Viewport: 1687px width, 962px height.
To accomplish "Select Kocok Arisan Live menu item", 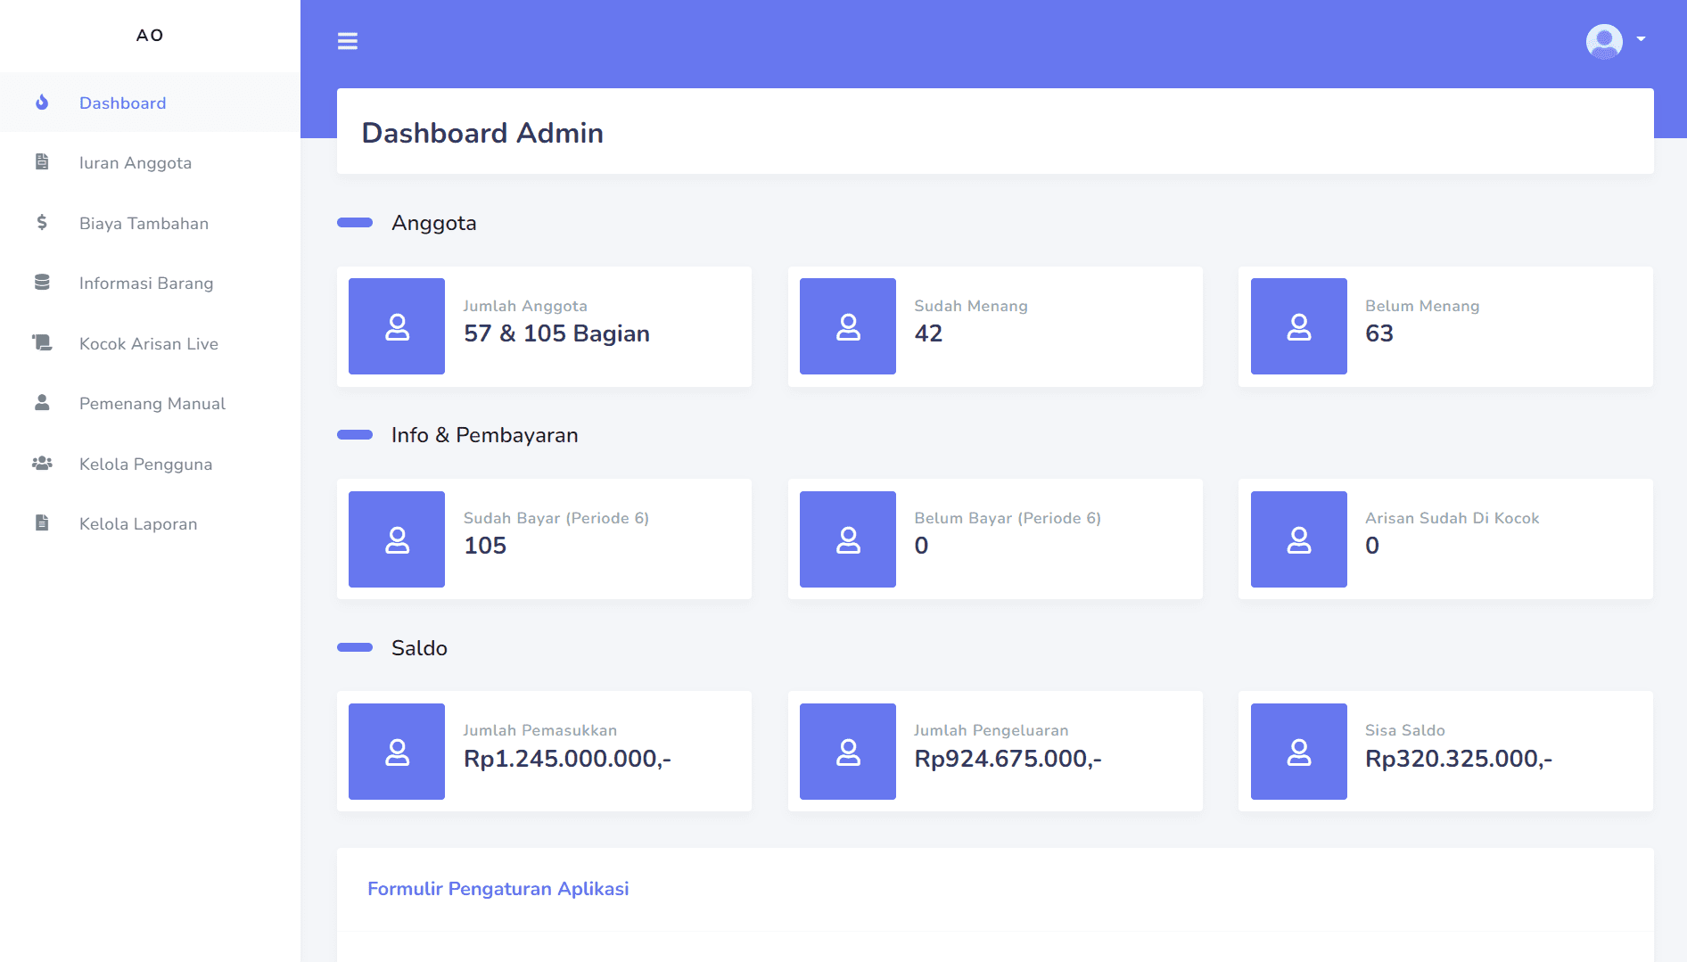I will click(x=149, y=344).
